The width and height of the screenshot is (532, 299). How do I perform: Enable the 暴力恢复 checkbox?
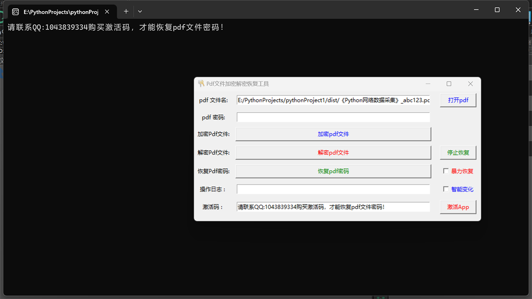click(446, 171)
